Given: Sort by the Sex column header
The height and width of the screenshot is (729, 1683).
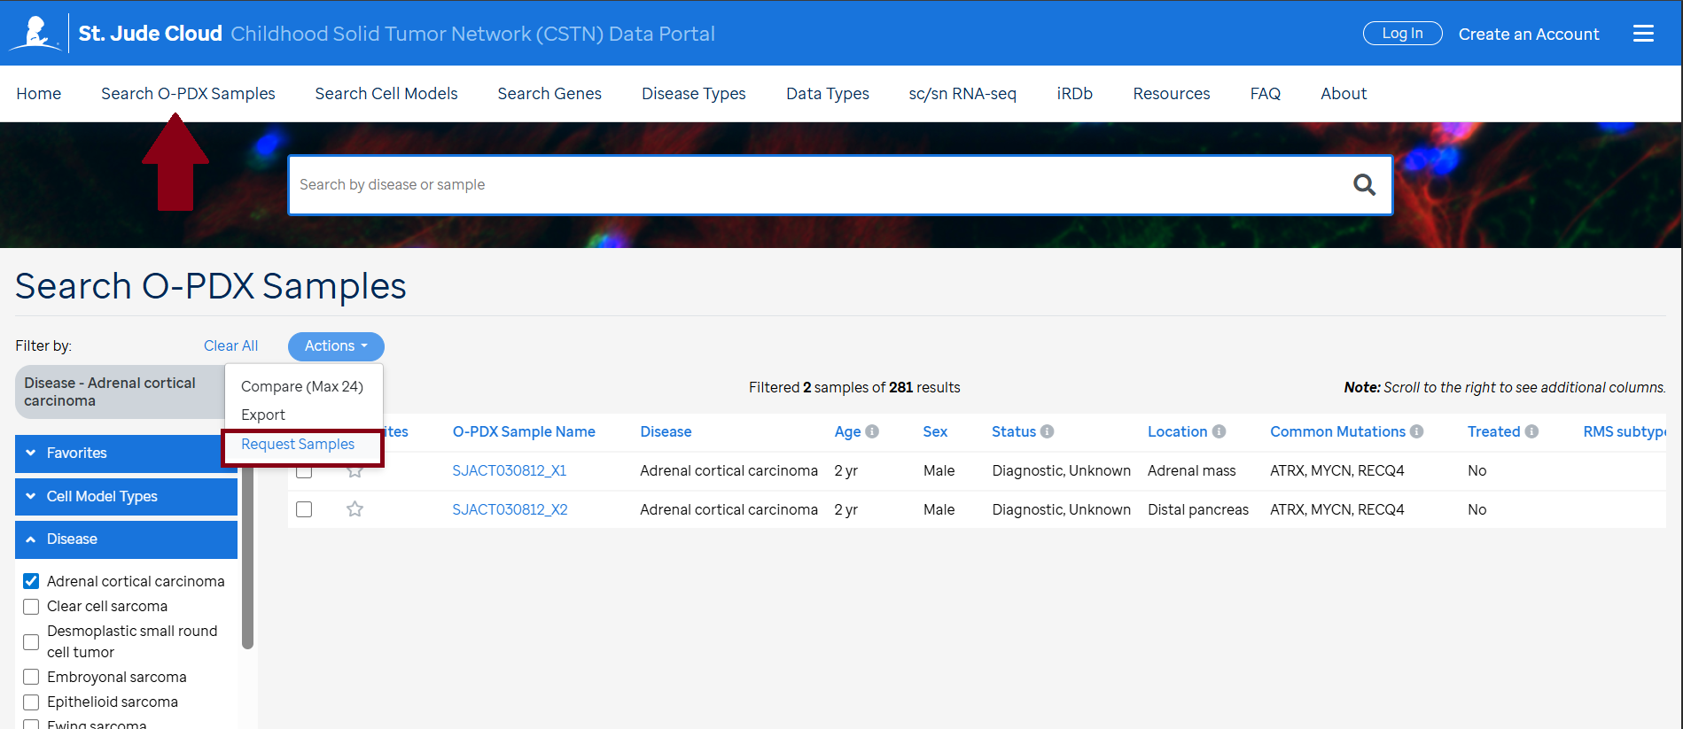Looking at the screenshot, I should click(935, 431).
